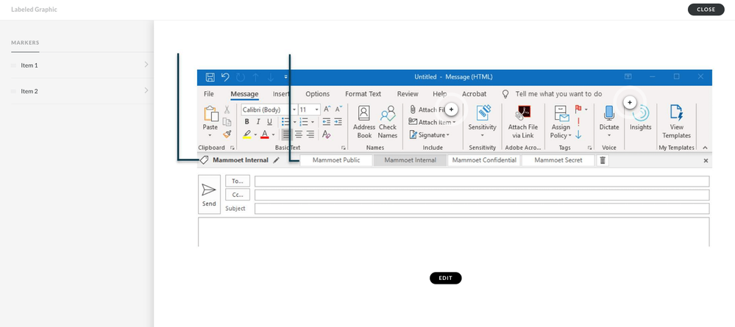
Task: Toggle italic formatting
Action: click(258, 122)
